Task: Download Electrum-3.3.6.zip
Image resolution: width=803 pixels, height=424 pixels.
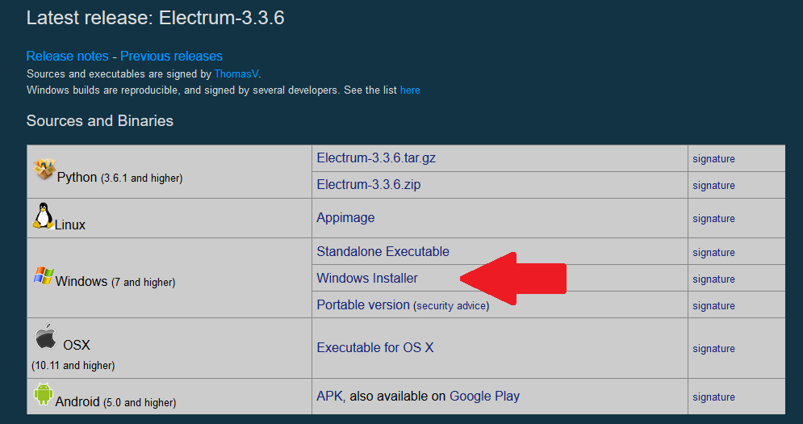Action: (368, 185)
